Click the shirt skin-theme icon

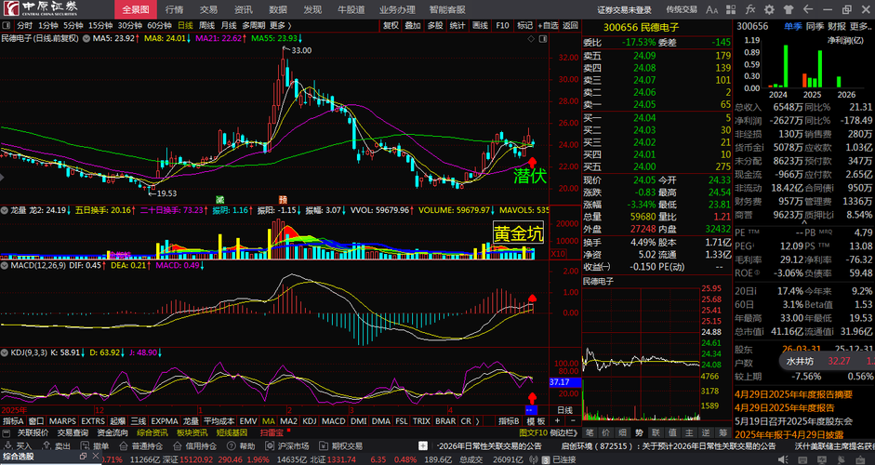789,9
